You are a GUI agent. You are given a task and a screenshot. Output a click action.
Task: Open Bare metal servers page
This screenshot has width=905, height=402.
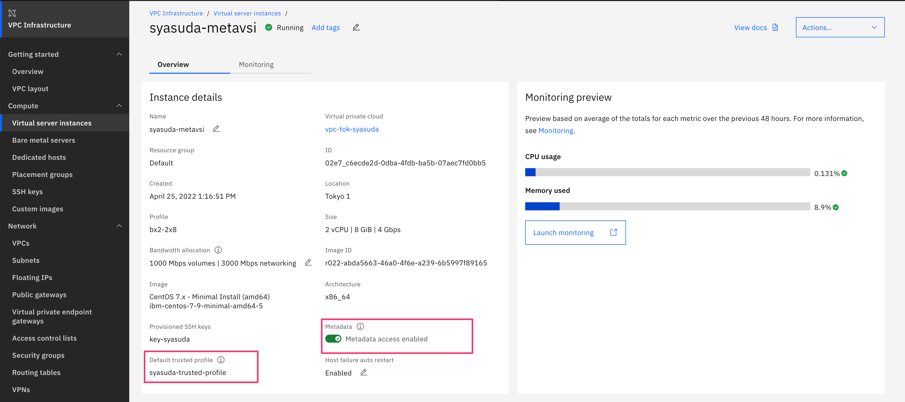44,140
